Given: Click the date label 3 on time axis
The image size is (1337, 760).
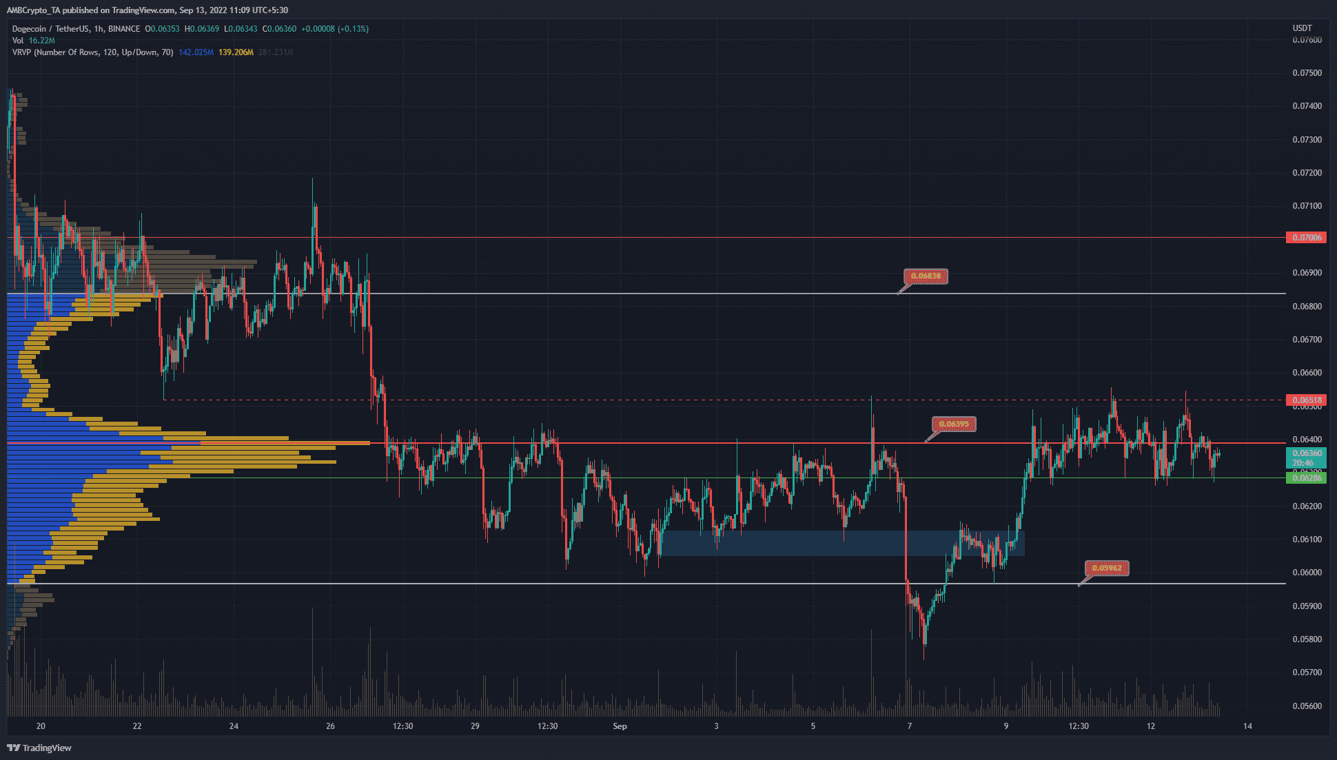Looking at the screenshot, I should (x=716, y=726).
